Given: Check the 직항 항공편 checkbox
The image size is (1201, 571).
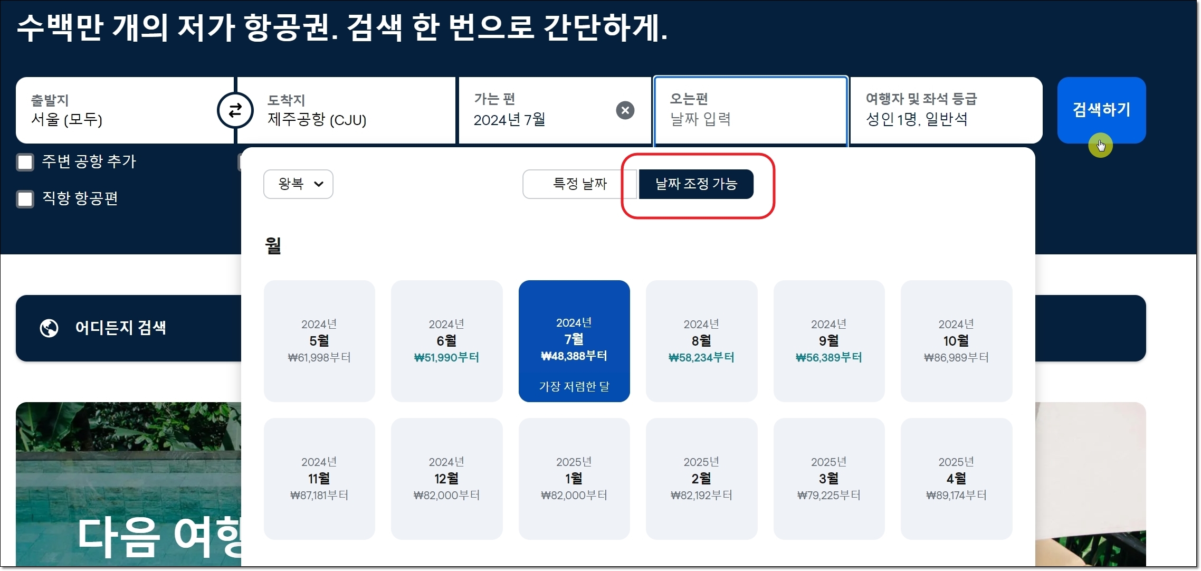Looking at the screenshot, I should [25, 199].
